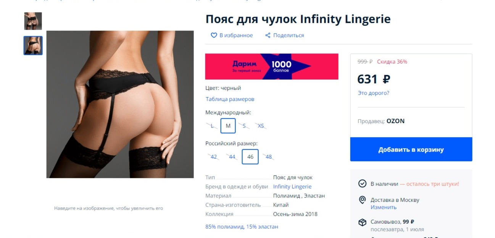The width and height of the screenshot is (495, 238).
Task: Choose Russian size 46
Action: pos(250,157)
